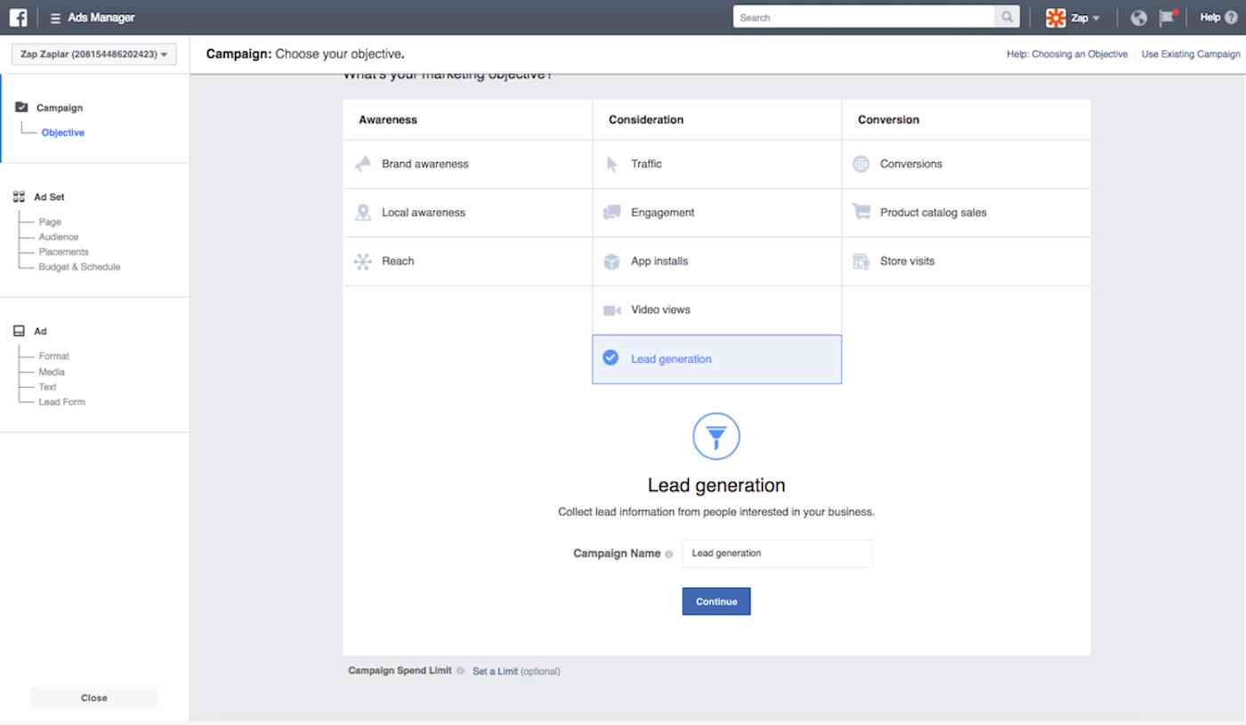This screenshot has width=1246, height=725.
Task: Open the flag pages icon
Action: click(x=1168, y=18)
